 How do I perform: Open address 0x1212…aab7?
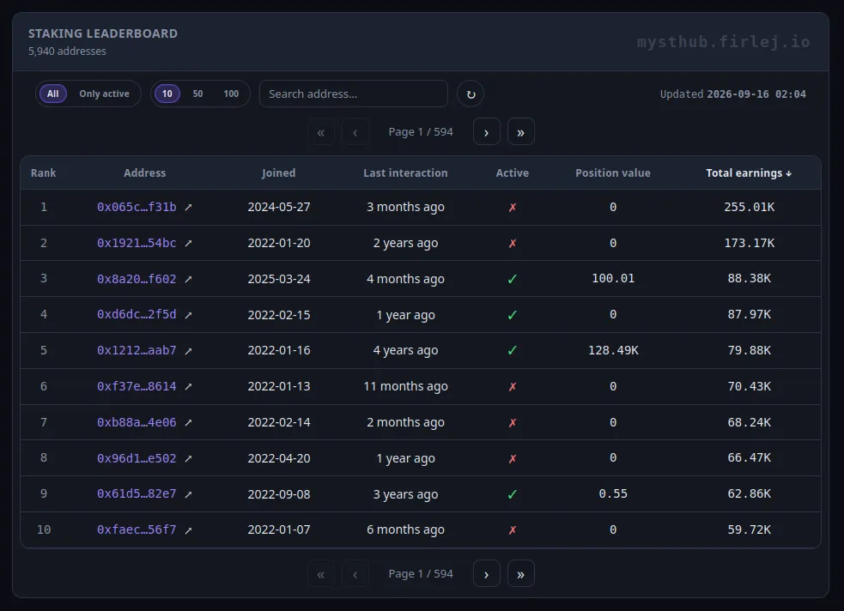coord(137,351)
